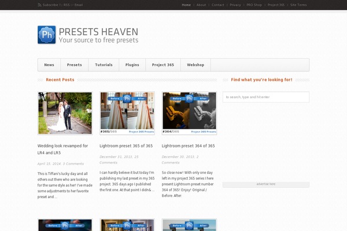Screen dimensions: 347x231
Task: Click excerpt starting 'This is Tiffani's lucky day'
Action: pyautogui.click(x=65, y=185)
